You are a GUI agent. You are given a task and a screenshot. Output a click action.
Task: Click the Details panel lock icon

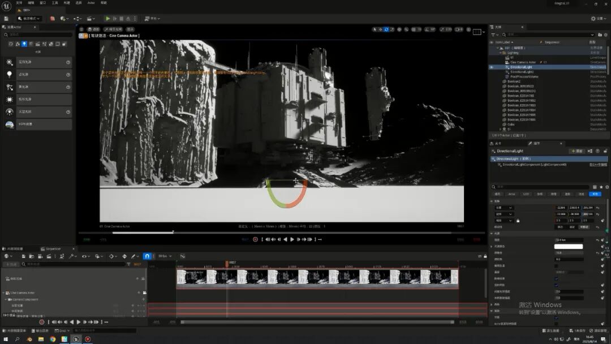pyautogui.click(x=605, y=150)
